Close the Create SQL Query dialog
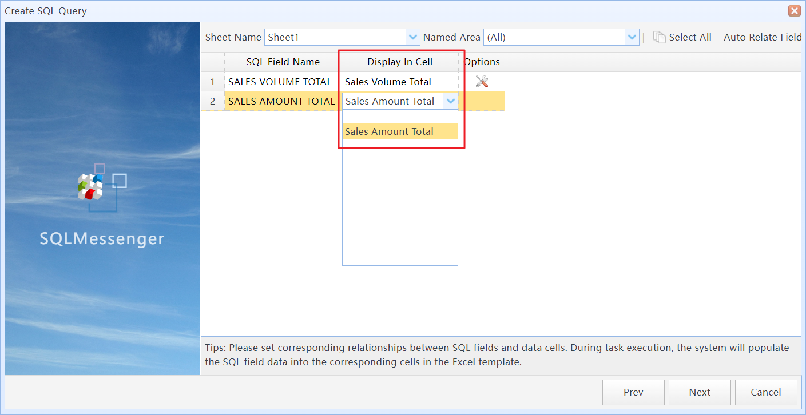The image size is (806, 415). [794, 11]
